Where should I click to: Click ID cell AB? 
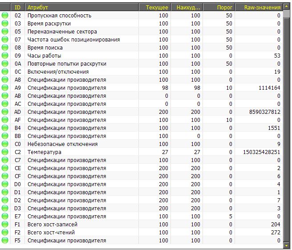click(18, 96)
